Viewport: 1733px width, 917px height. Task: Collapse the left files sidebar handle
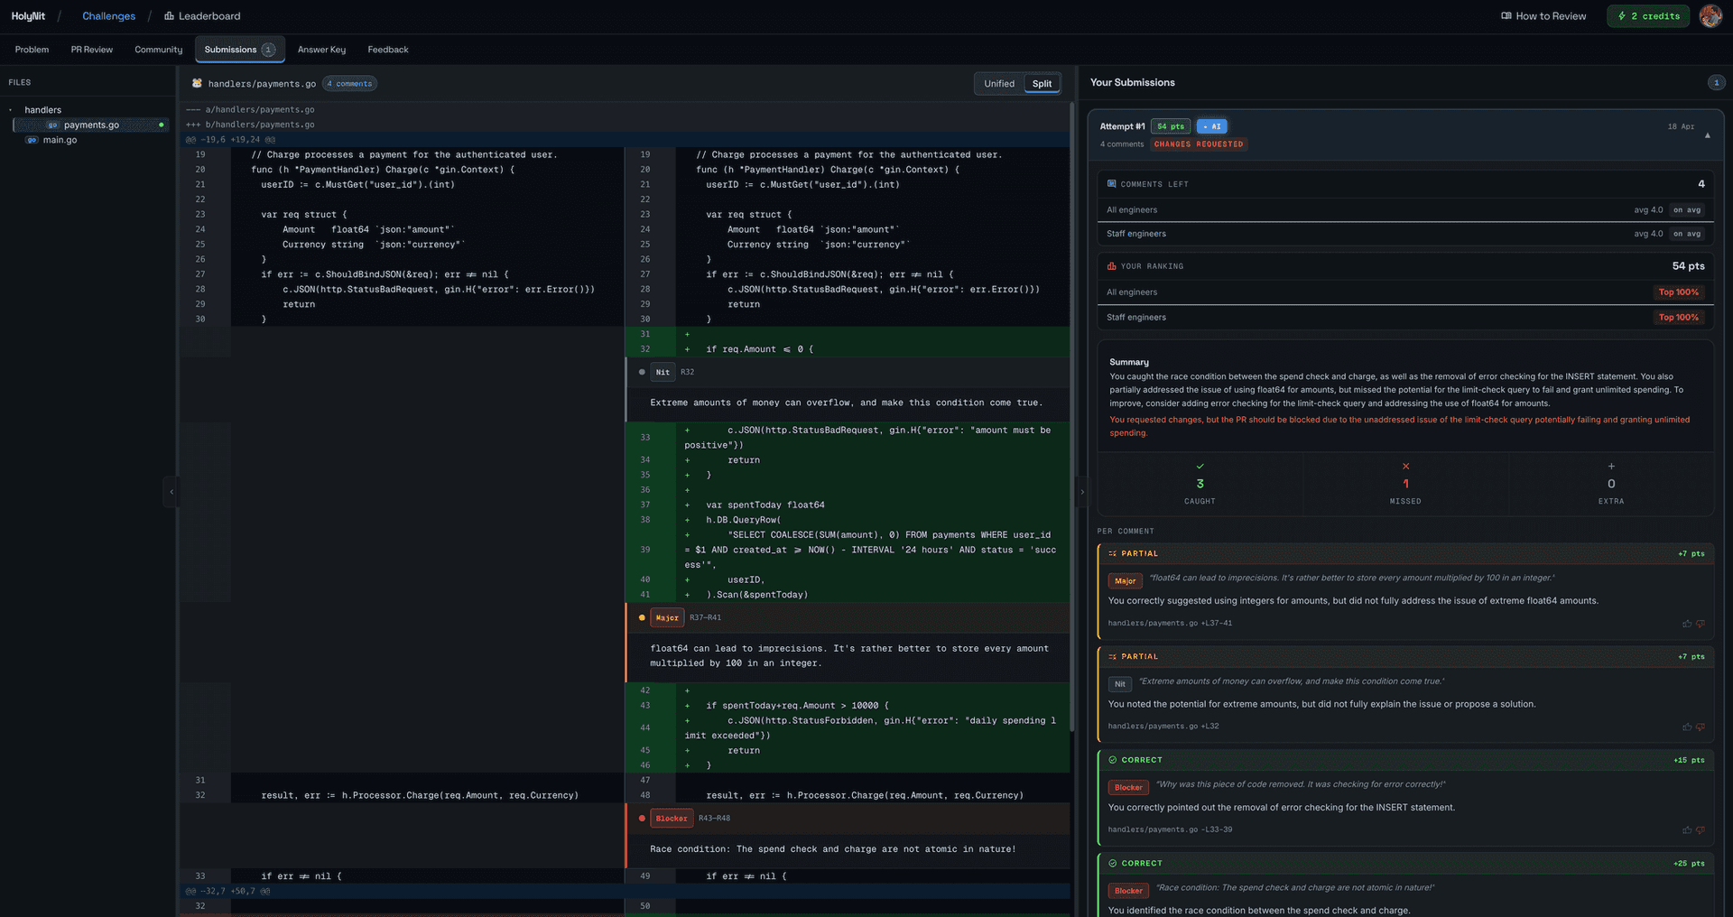[171, 492]
